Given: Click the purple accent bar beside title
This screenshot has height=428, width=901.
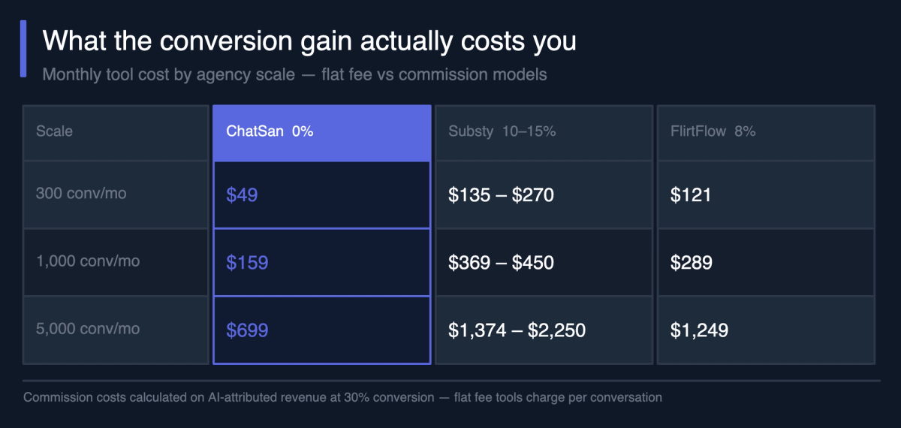Looking at the screenshot, I should coord(23,49).
